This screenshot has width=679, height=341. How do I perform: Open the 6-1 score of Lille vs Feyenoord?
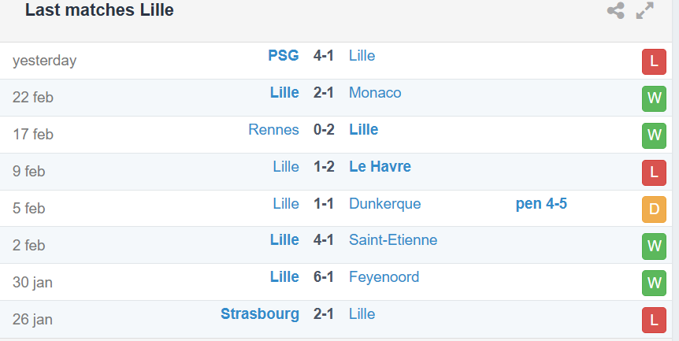point(324,277)
